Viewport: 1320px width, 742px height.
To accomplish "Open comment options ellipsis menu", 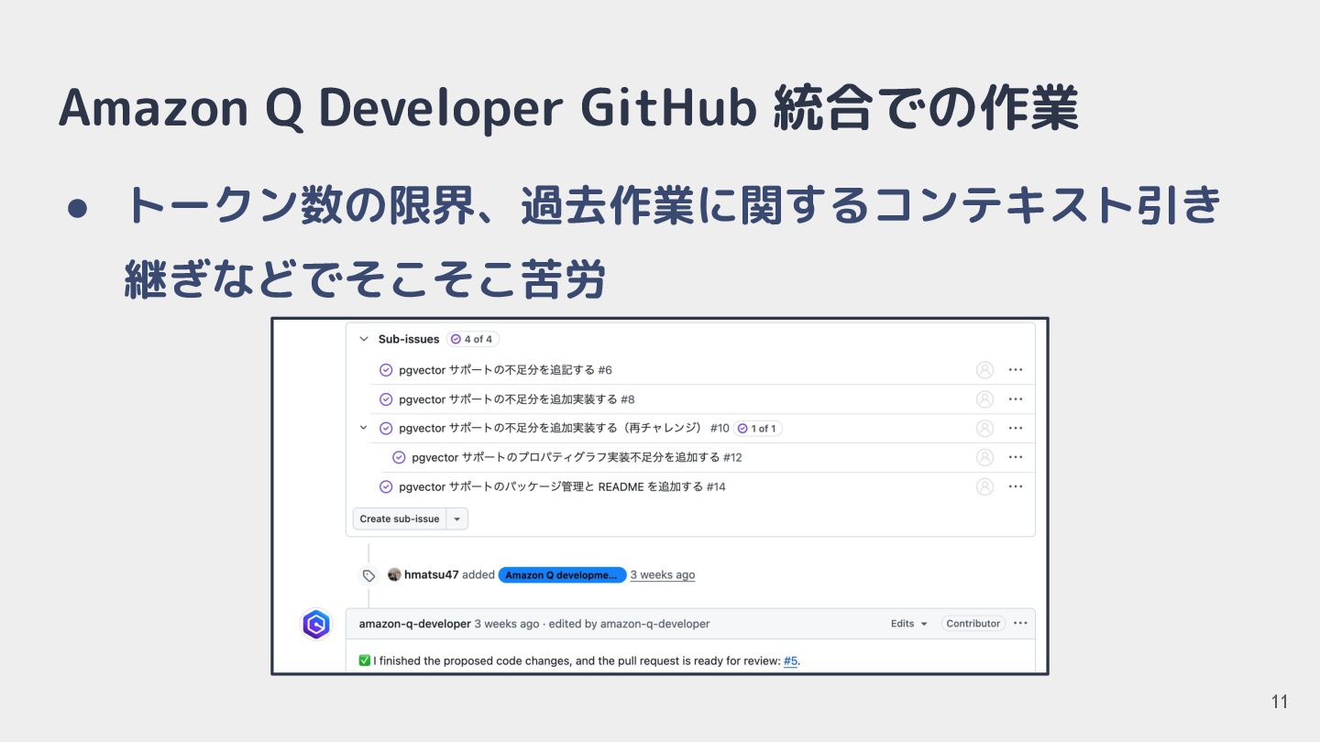I will [1020, 623].
